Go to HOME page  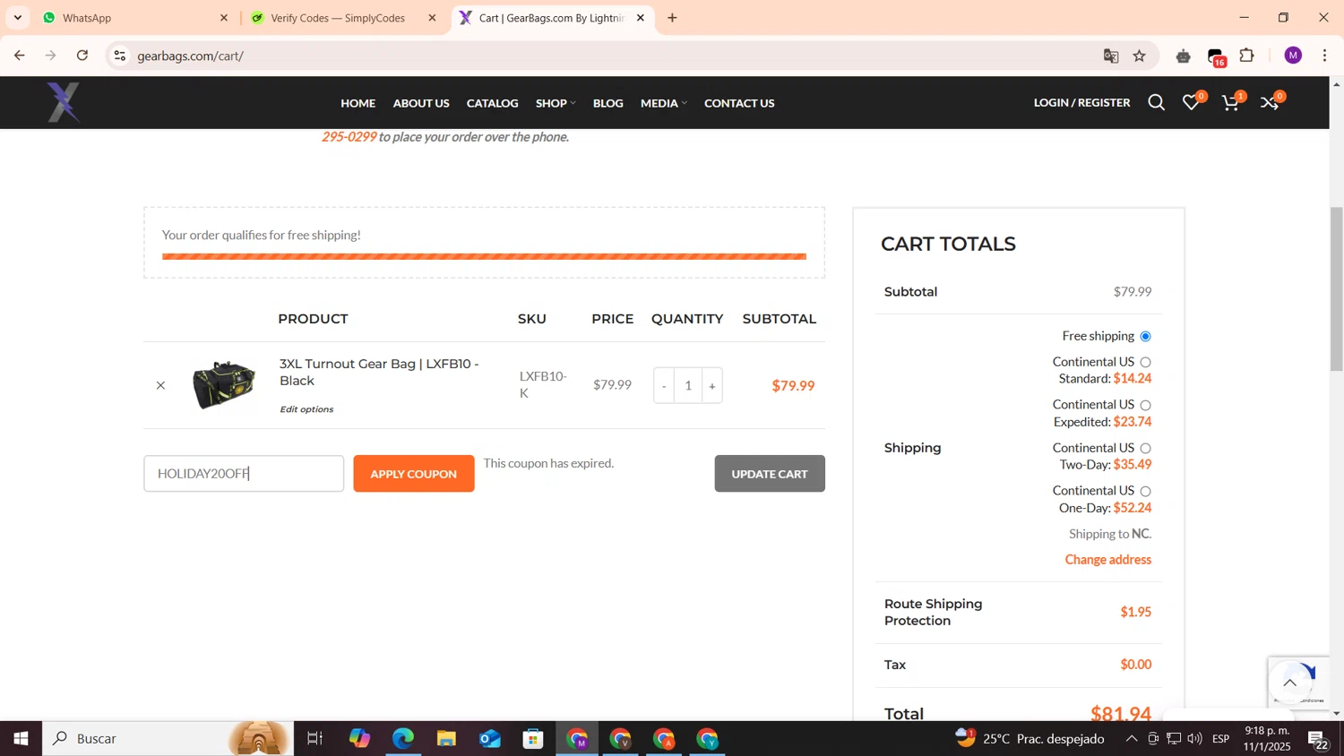tap(358, 103)
